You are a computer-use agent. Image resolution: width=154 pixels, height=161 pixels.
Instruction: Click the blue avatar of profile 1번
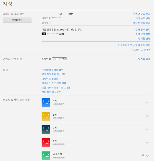tap(46, 102)
